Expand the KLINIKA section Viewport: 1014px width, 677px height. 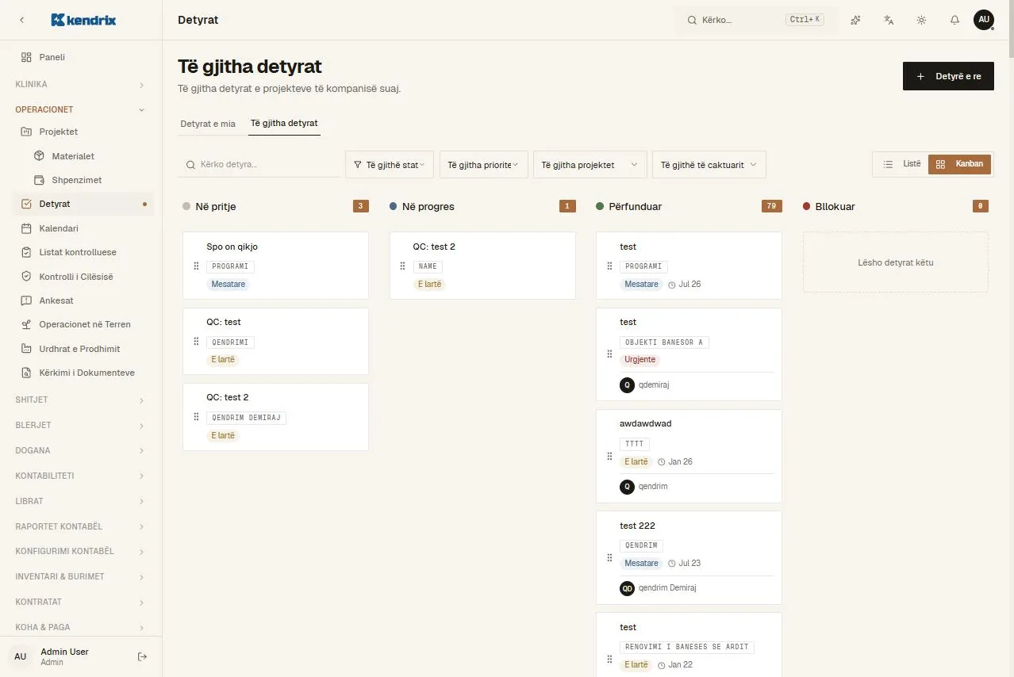point(81,84)
